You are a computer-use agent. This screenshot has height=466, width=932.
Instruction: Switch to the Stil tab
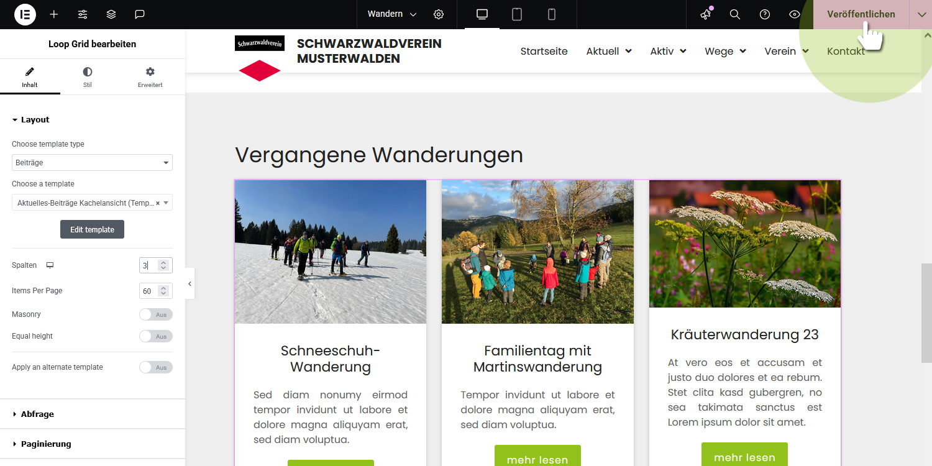coord(88,77)
